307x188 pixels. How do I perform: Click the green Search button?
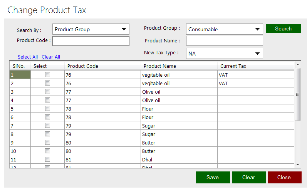click(x=283, y=29)
